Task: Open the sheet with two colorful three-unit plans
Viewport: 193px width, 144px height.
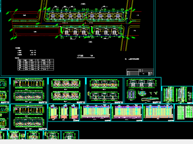Action: pyautogui.click(x=67, y=90)
